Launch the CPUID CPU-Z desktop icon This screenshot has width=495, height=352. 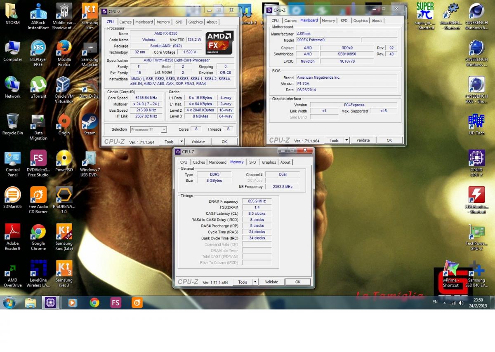476,164
